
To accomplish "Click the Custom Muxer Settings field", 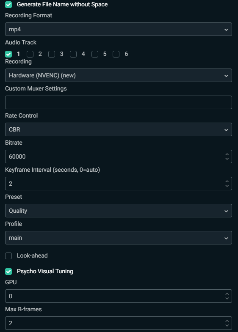I will [x=119, y=102].
